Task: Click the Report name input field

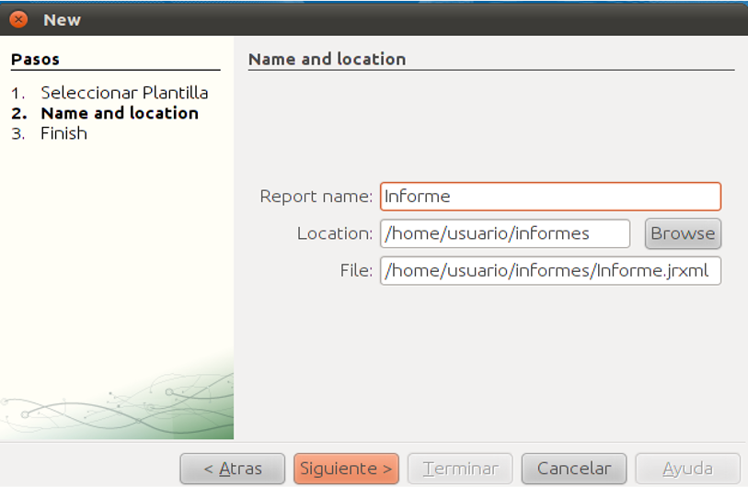Action: (550, 197)
